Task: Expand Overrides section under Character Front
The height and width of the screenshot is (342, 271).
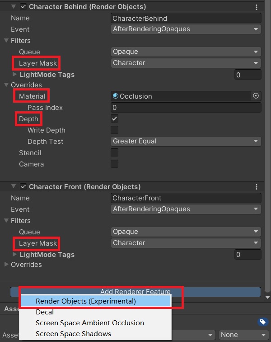Action: 6,264
